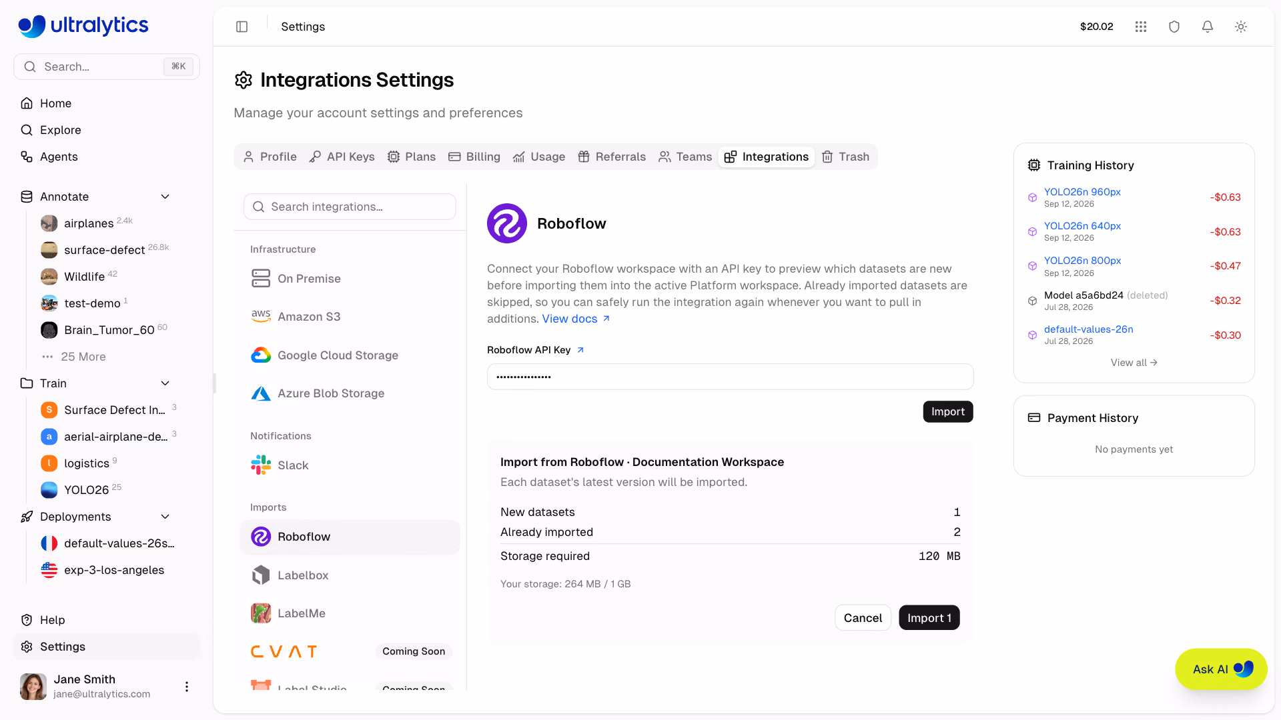Image resolution: width=1281 pixels, height=720 pixels.
Task: Open Azure Blob Storage integration
Action: (350, 393)
